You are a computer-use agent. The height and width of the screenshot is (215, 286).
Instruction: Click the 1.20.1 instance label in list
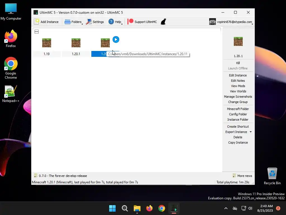pos(76,54)
